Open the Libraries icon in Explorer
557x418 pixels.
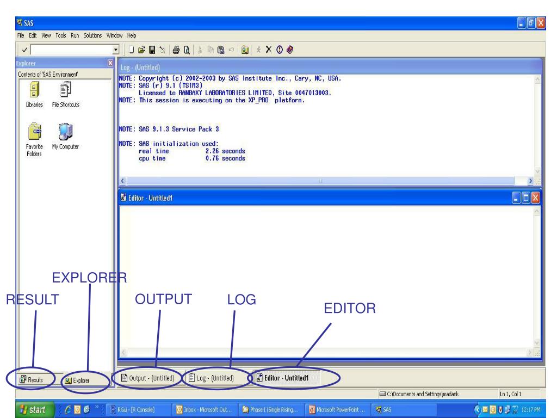34,94
